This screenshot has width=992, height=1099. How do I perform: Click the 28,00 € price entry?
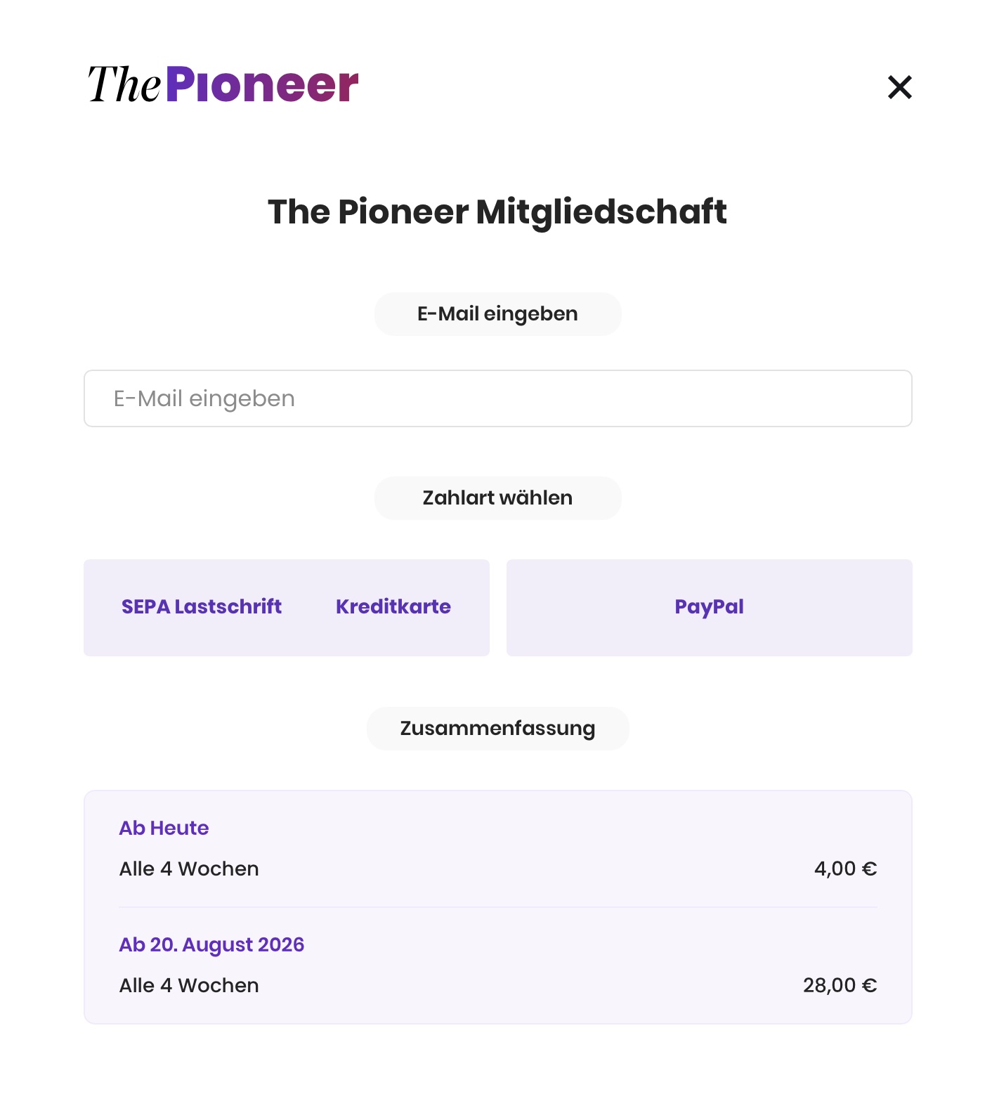(x=840, y=985)
